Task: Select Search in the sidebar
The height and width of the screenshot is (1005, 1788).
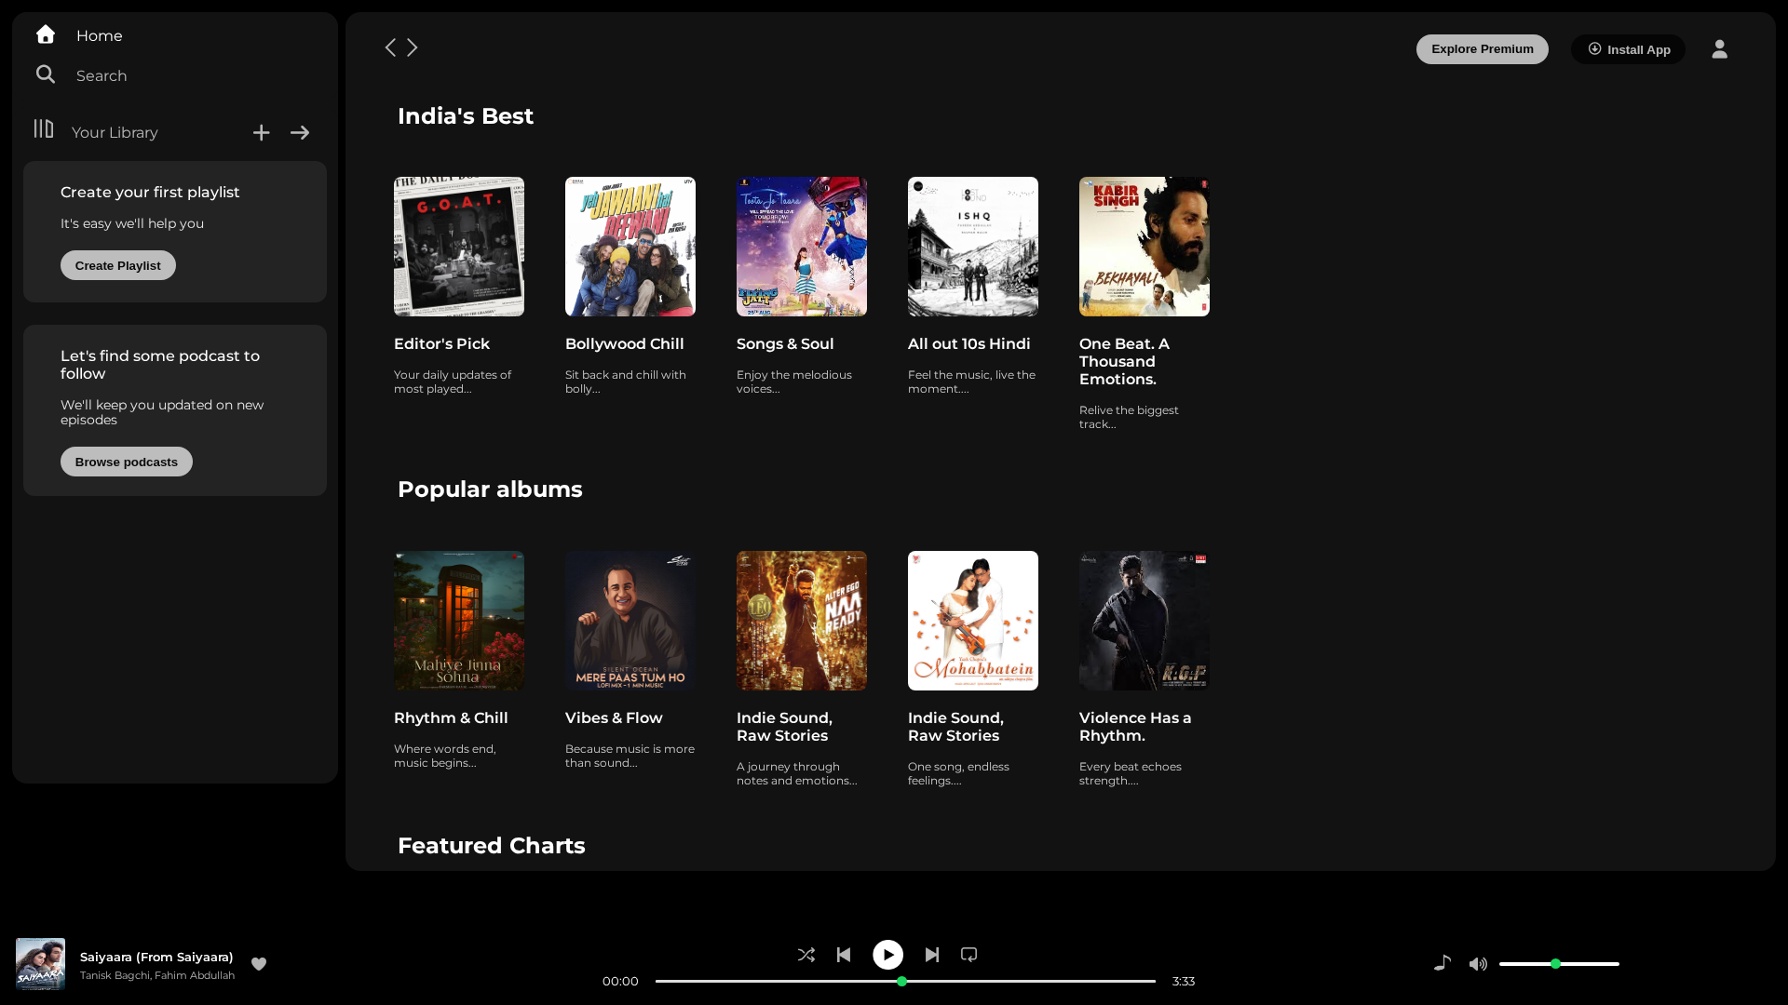Action: click(102, 75)
